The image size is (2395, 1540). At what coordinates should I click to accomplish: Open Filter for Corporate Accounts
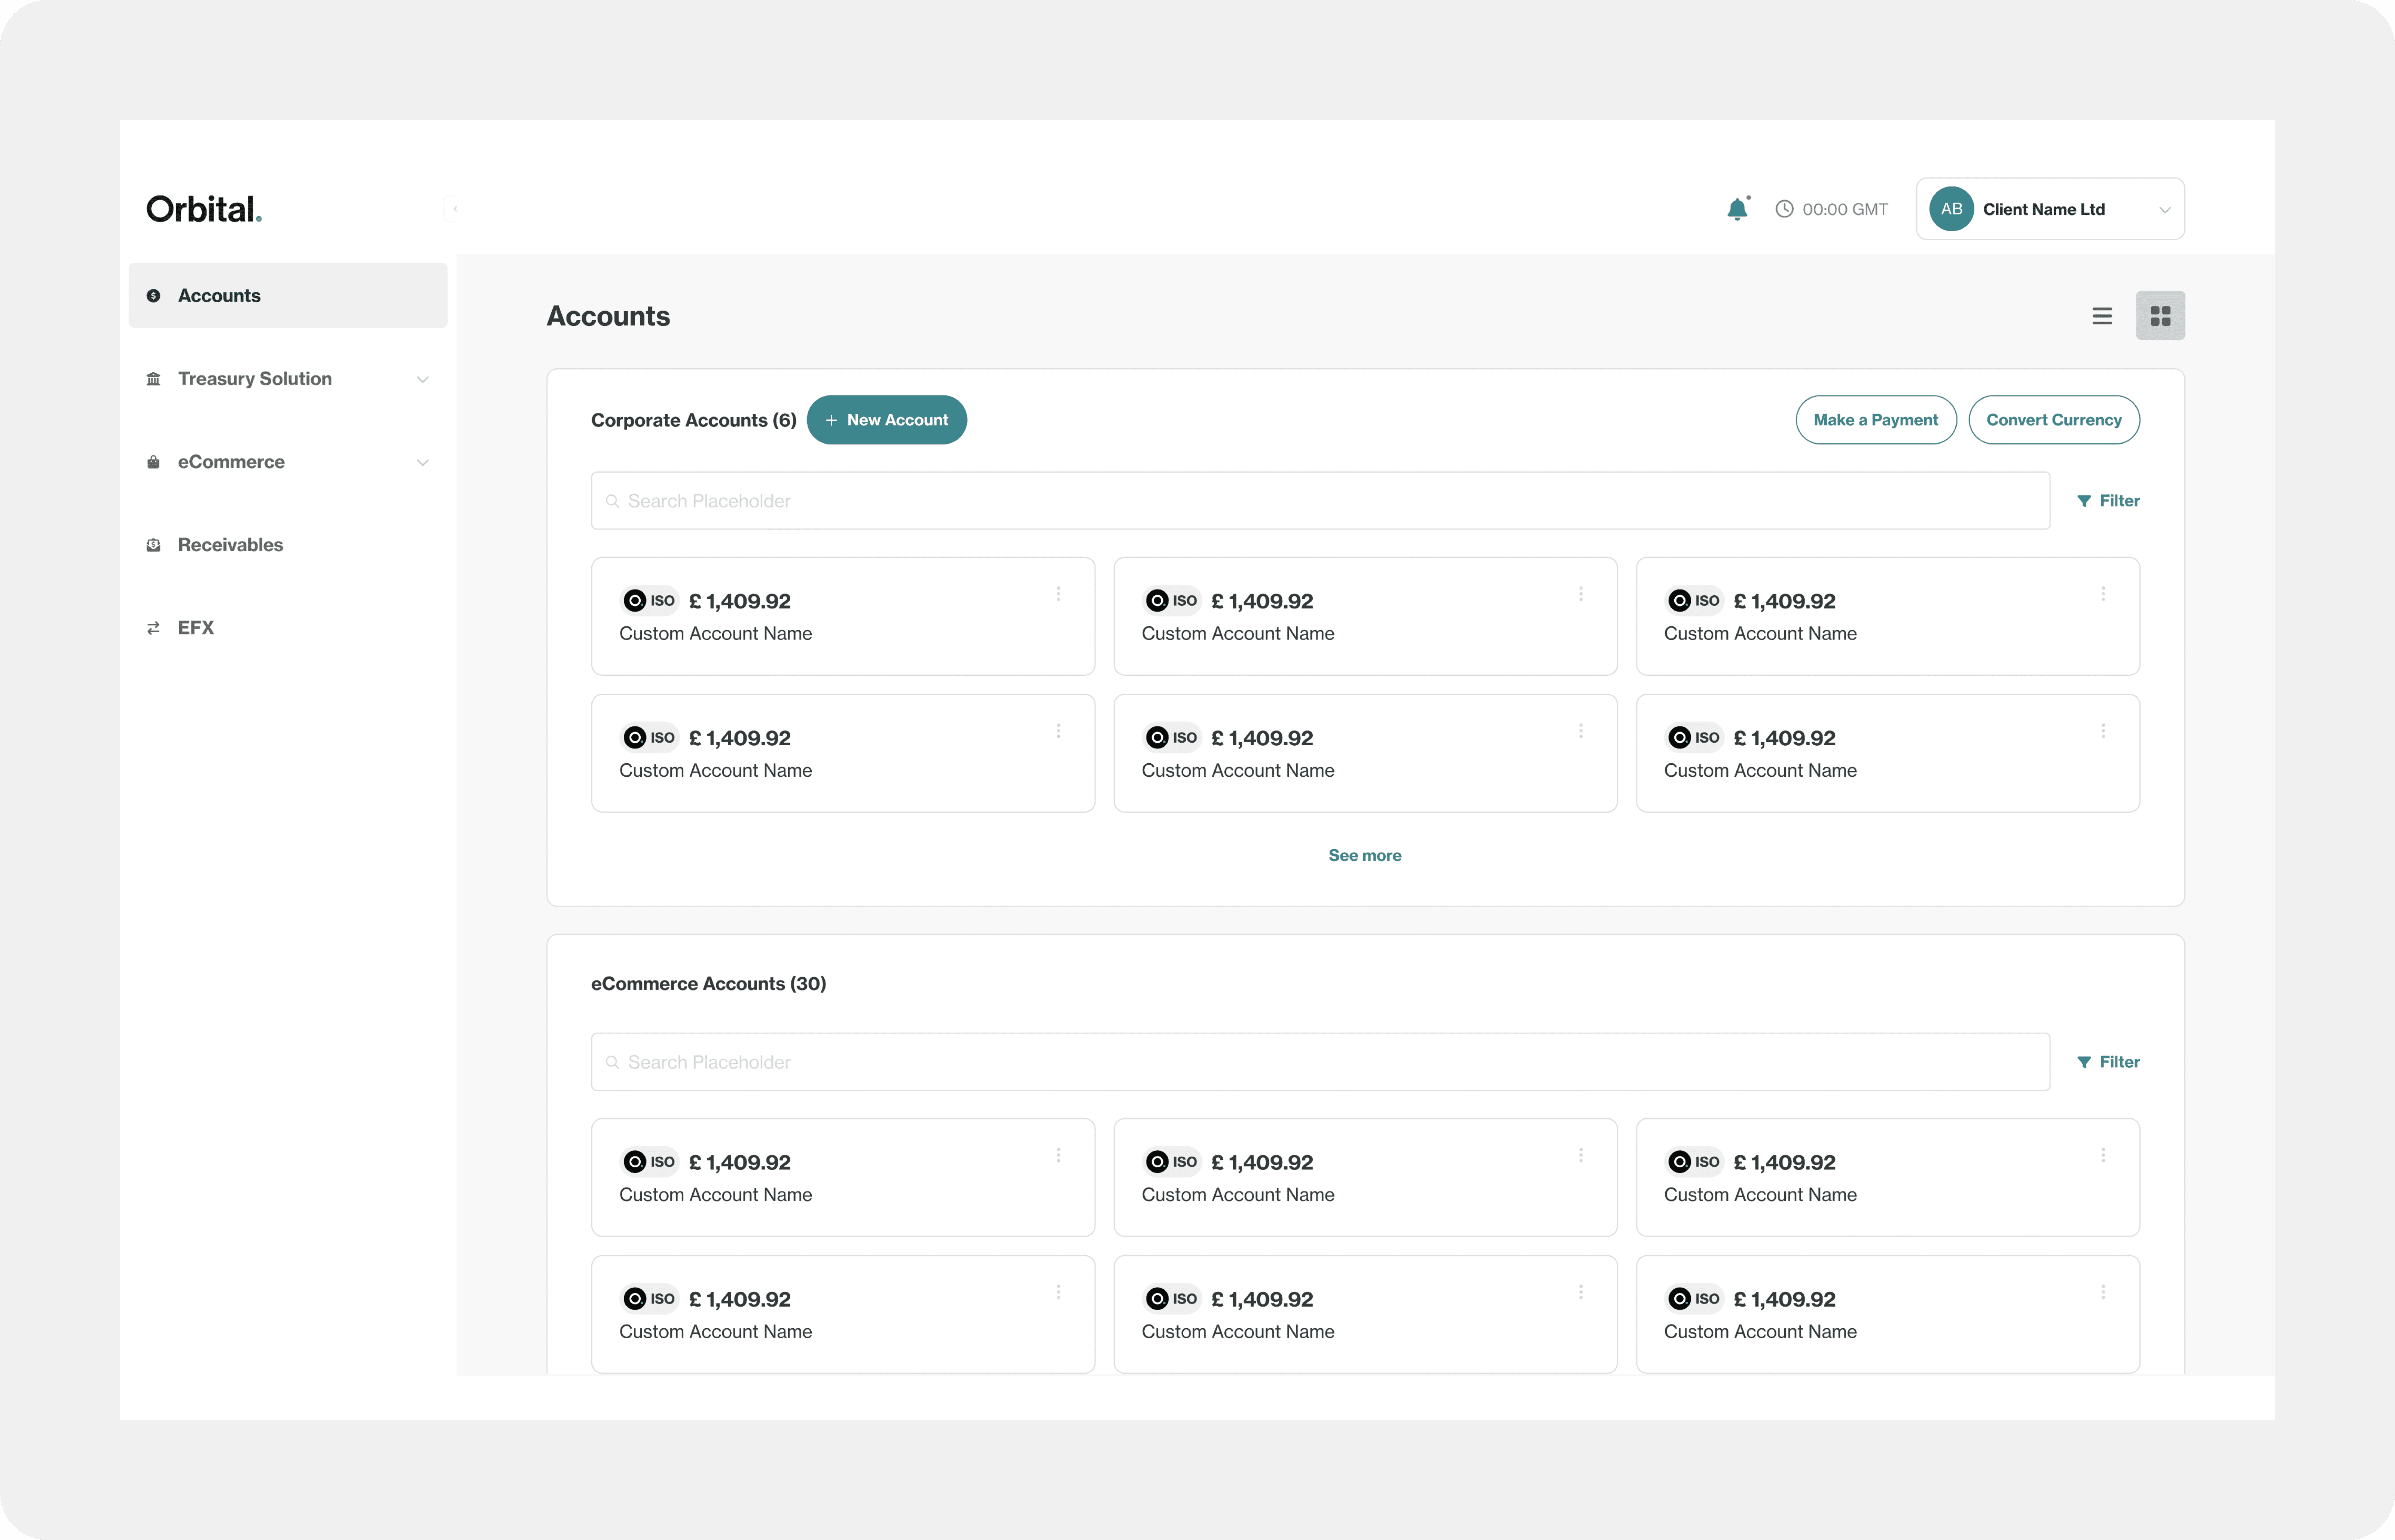point(2108,501)
